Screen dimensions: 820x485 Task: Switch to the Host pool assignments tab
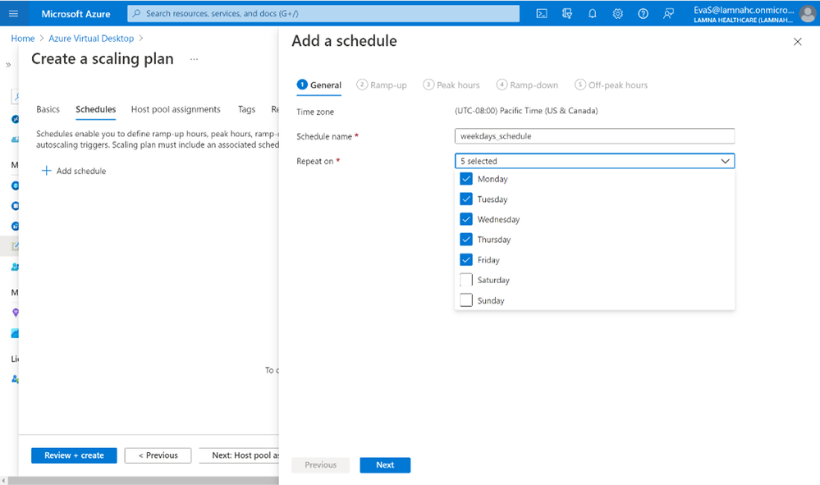point(176,109)
